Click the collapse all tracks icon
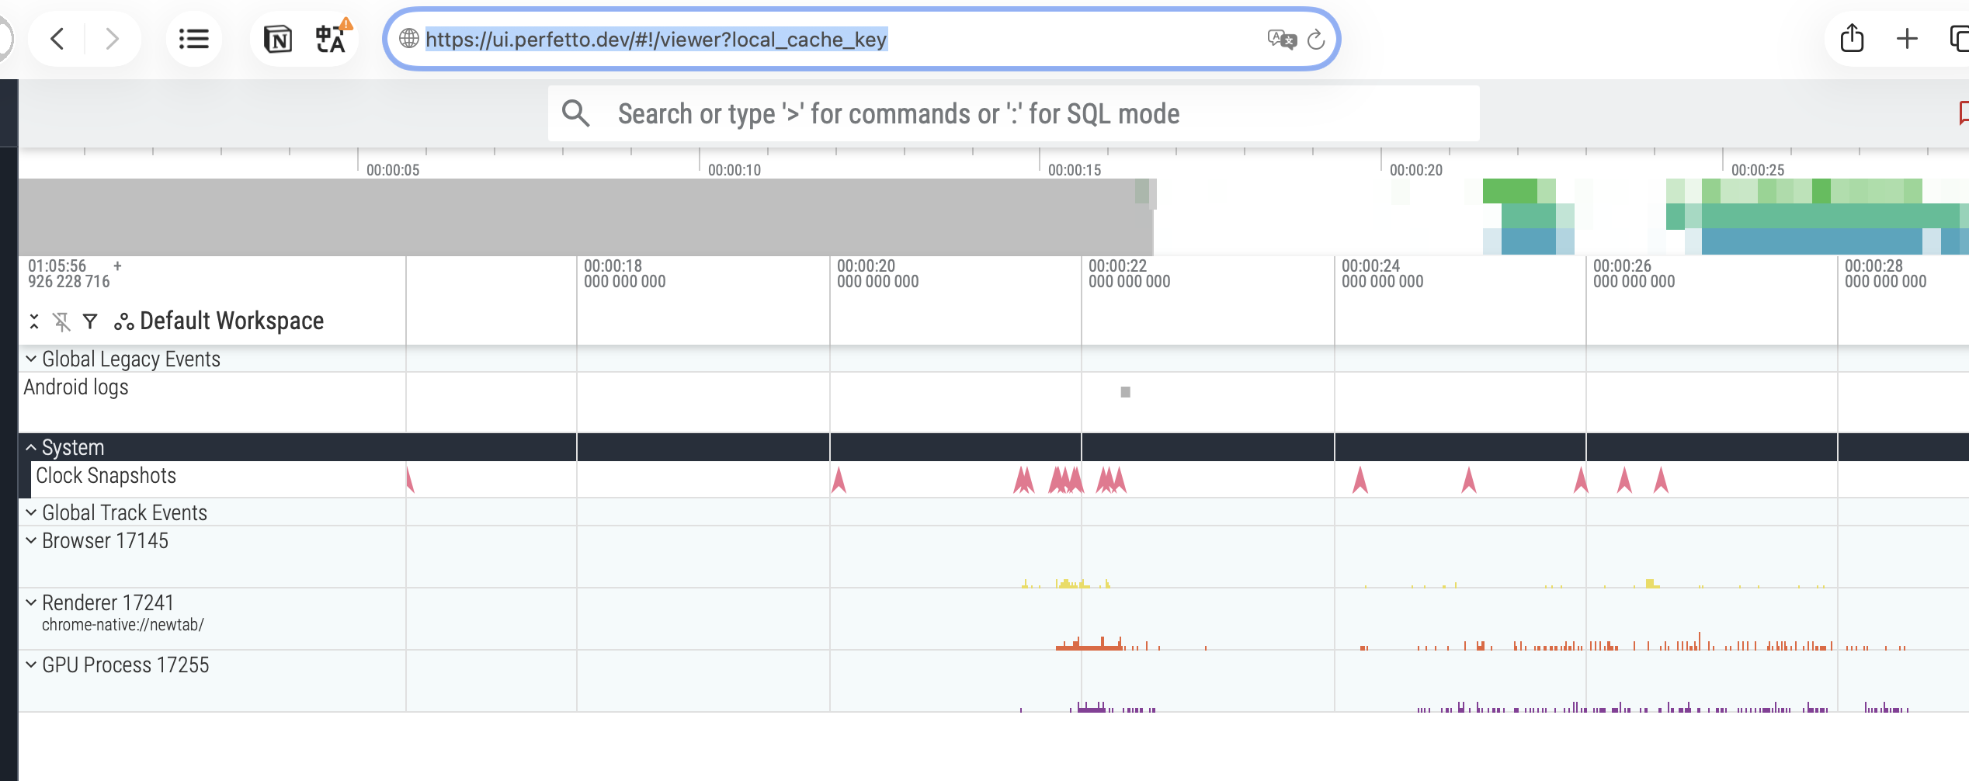 [x=34, y=321]
